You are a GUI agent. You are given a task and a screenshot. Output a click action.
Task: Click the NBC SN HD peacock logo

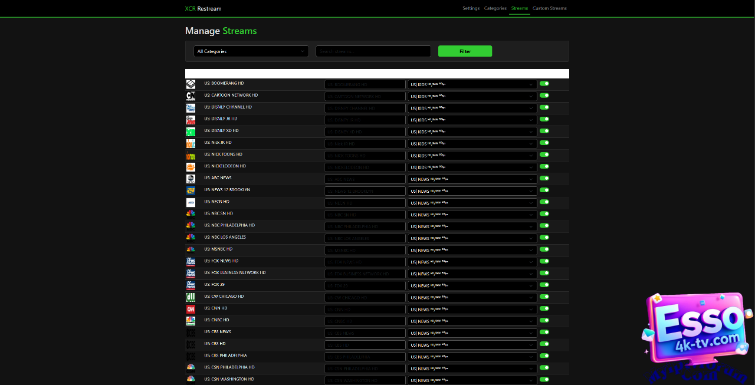191,214
